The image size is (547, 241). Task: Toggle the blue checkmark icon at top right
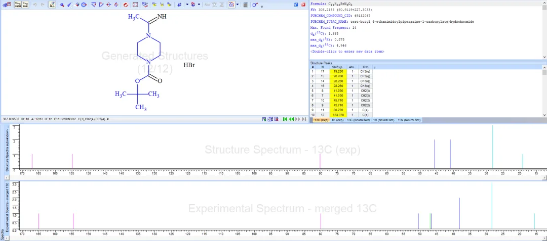pos(296,5)
